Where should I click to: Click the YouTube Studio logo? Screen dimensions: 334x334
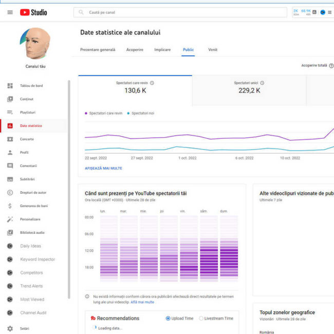click(33, 12)
